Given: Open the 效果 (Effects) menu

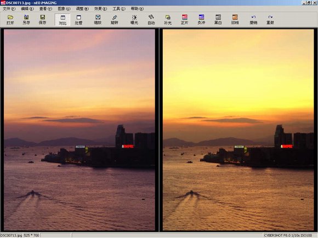Looking at the screenshot, I should coord(100,9).
